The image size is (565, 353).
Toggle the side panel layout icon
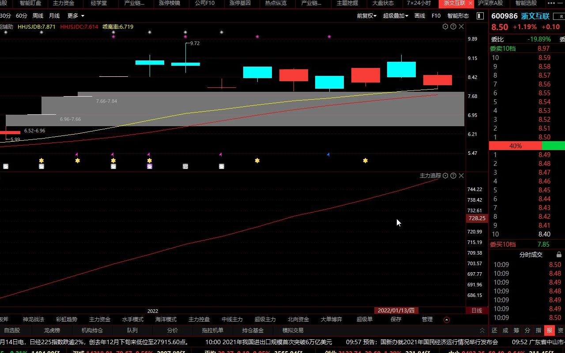click(480, 16)
